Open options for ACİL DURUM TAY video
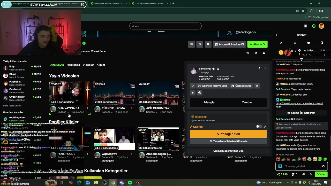 click(176, 108)
